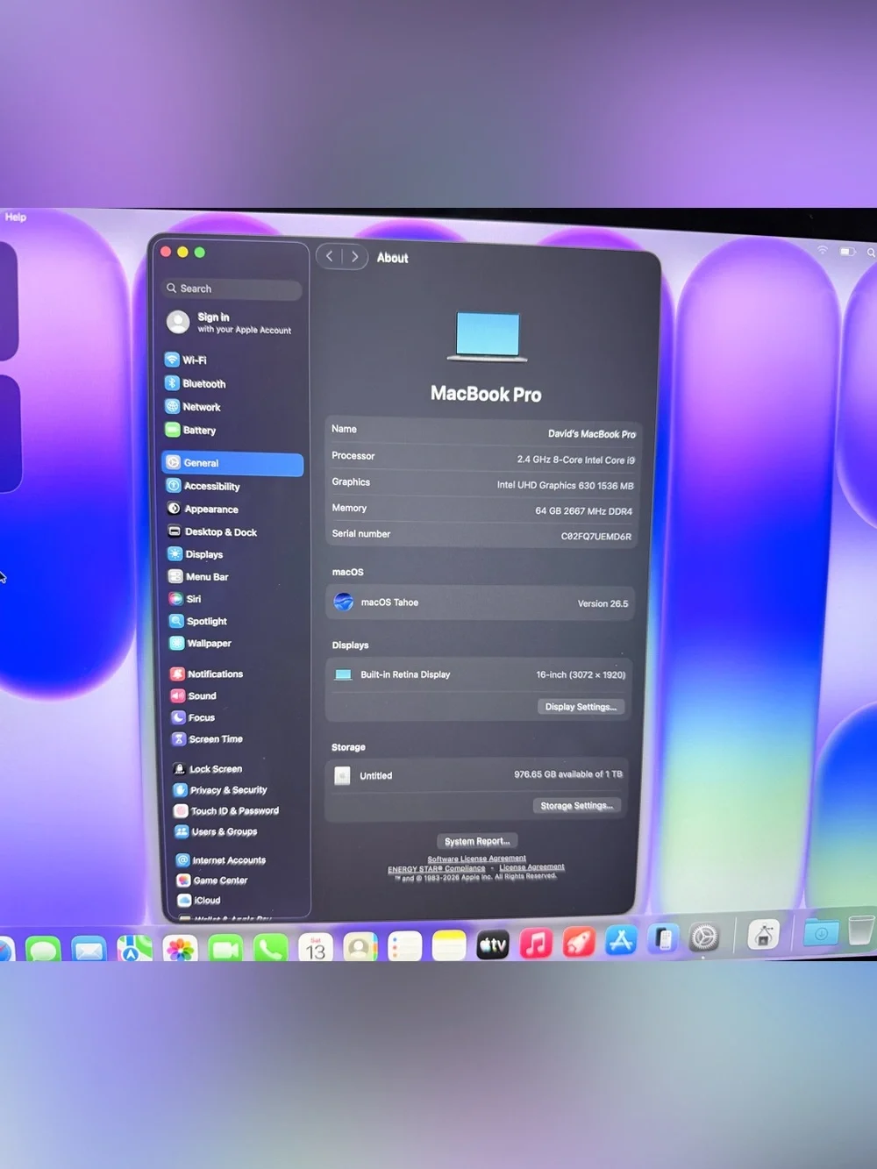Click the Storage Settings button
Screen dimensions: 877x1169
576,806
